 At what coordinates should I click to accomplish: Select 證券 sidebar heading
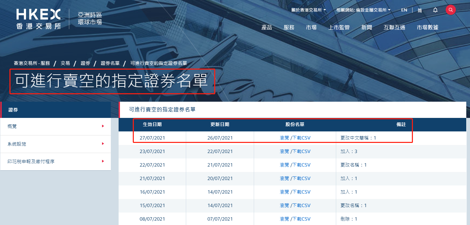click(x=14, y=110)
